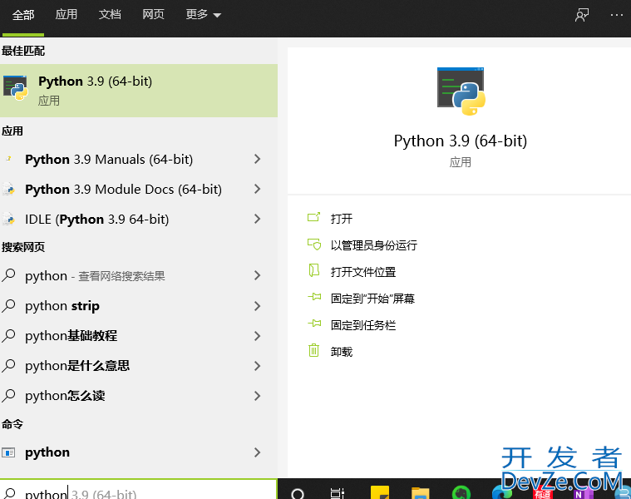Open Python 3.9 Manuals (64-bit) result
Viewport: 631px width, 499px height.
109,160
